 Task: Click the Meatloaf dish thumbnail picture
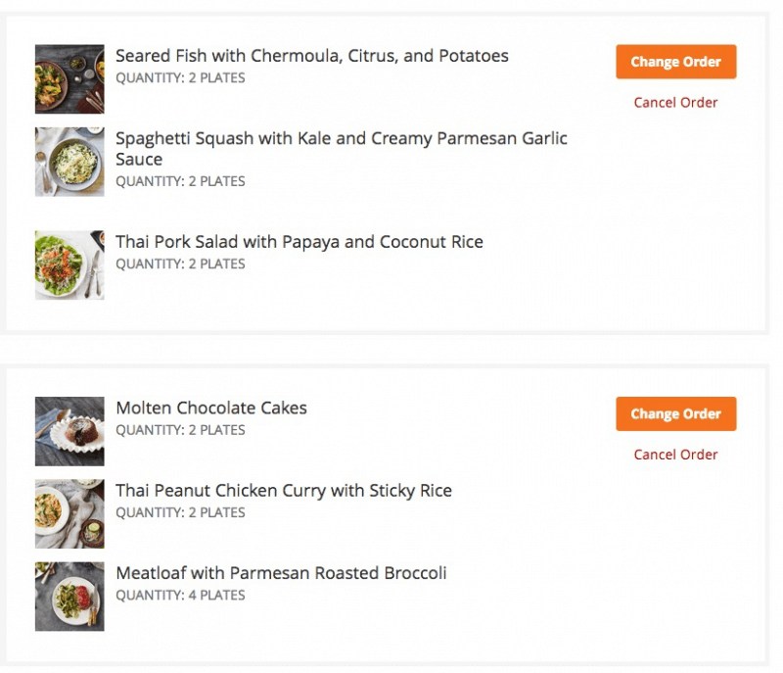[69, 596]
